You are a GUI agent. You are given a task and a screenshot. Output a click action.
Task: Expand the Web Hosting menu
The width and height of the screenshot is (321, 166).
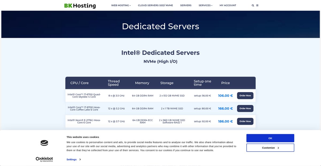(x=121, y=5)
